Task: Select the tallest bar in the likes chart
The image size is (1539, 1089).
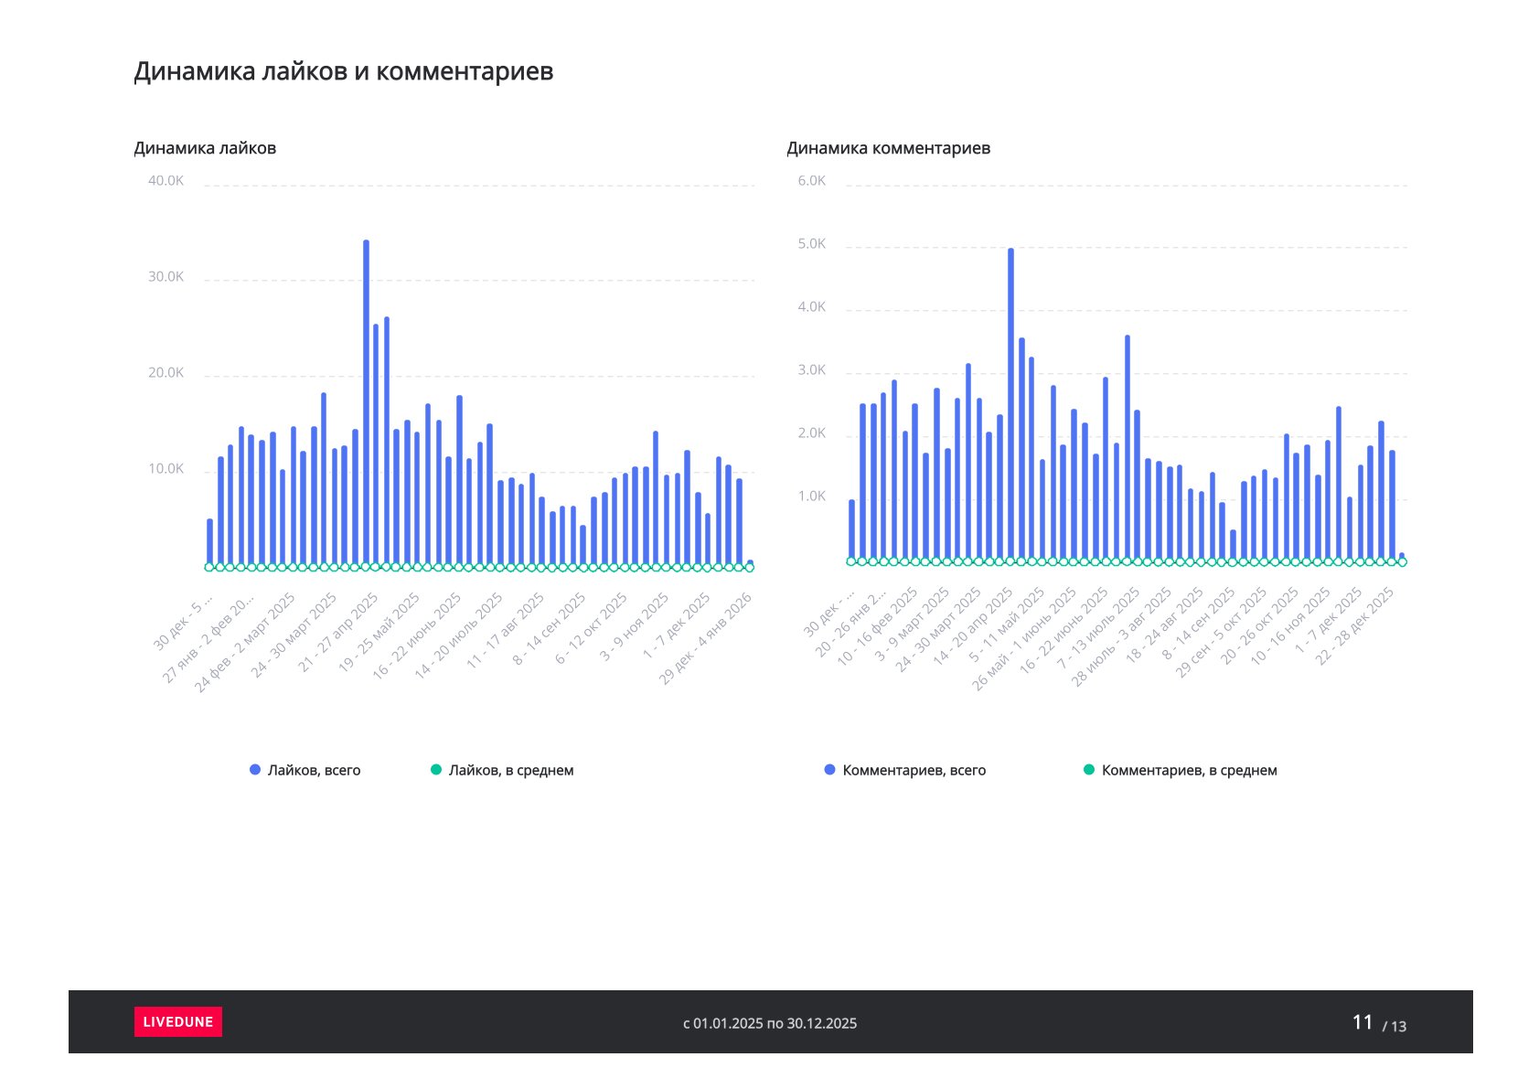Action: click(366, 402)
